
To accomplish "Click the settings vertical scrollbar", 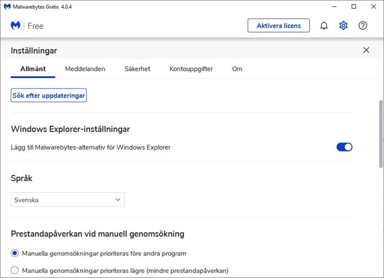I will coord(381,134).
